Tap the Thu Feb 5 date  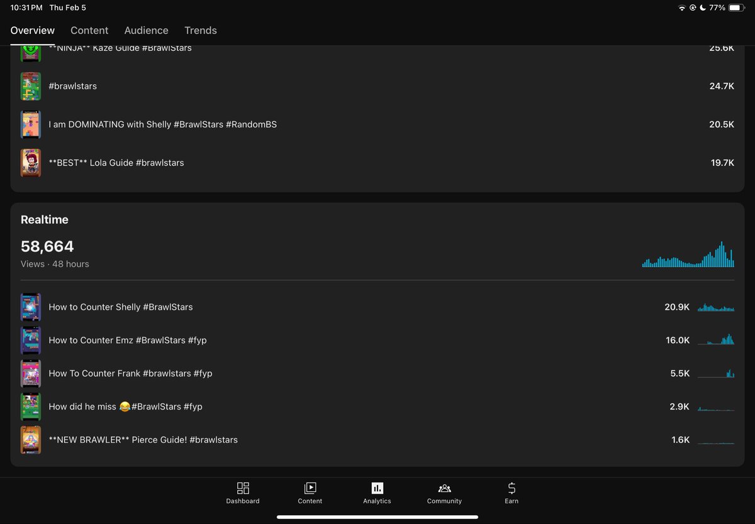[68, 8]
